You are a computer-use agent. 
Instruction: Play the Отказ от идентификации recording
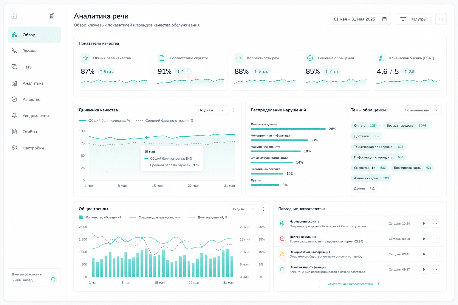(x=424, y=269)
